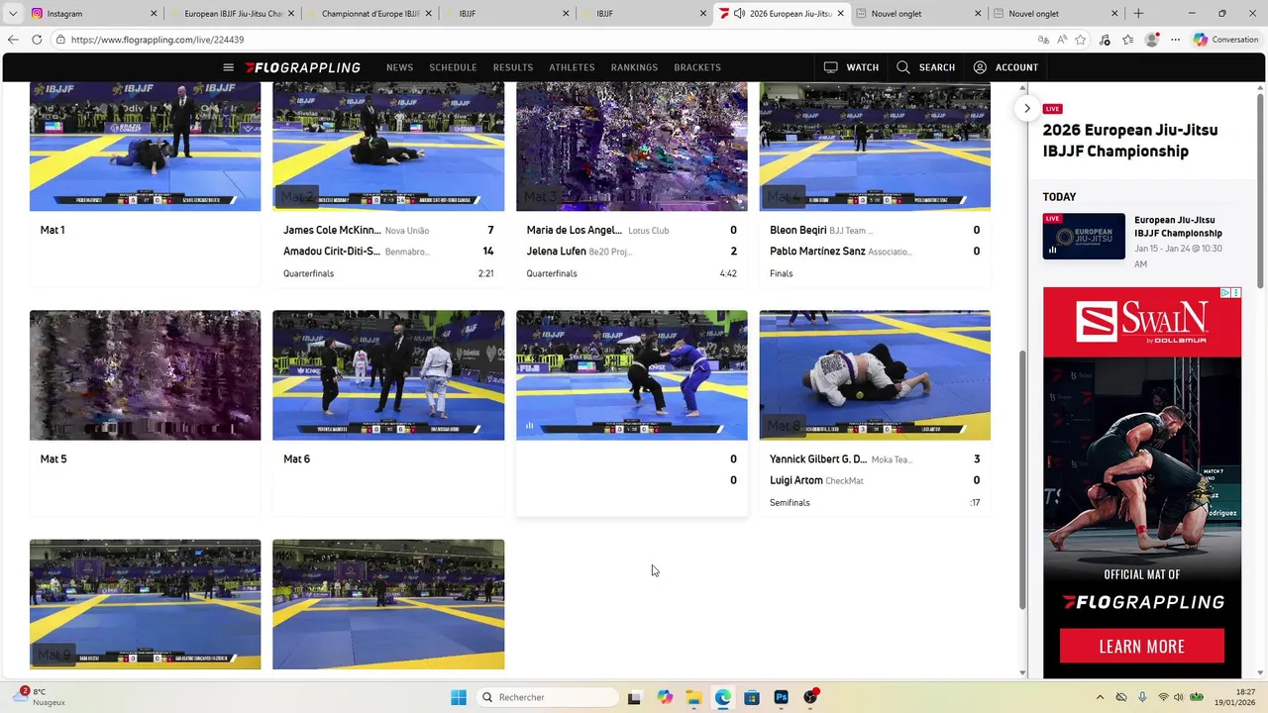
Task: Open Mat 4 Bleon Beqiri finals stream
Action: pyautogui.click(x=875, y=147)
